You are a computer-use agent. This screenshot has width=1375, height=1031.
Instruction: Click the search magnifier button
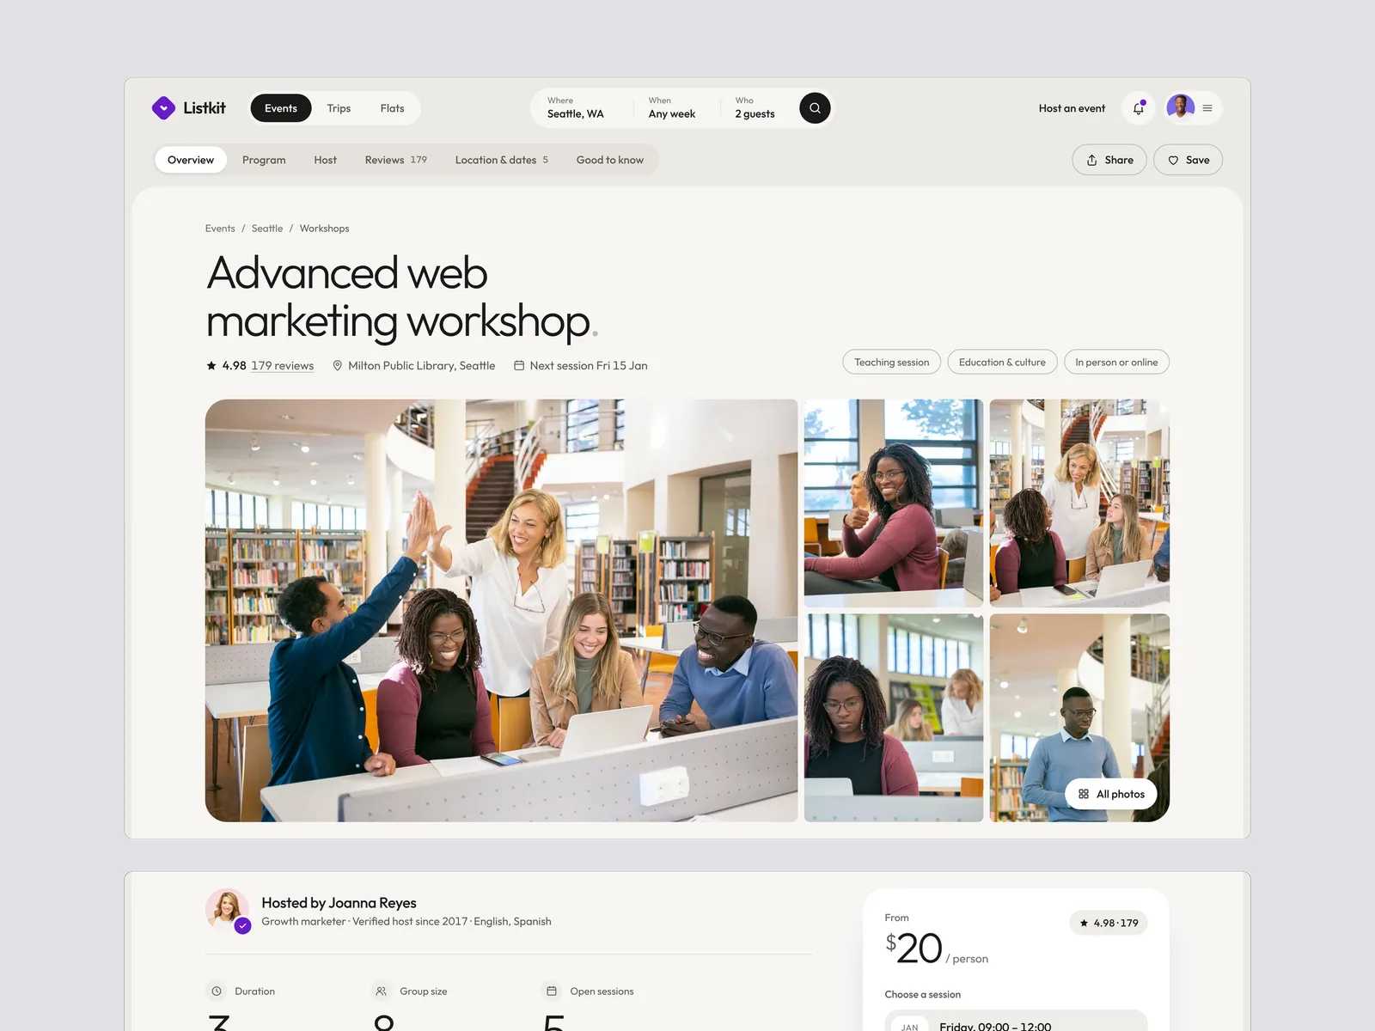point(815,108)
